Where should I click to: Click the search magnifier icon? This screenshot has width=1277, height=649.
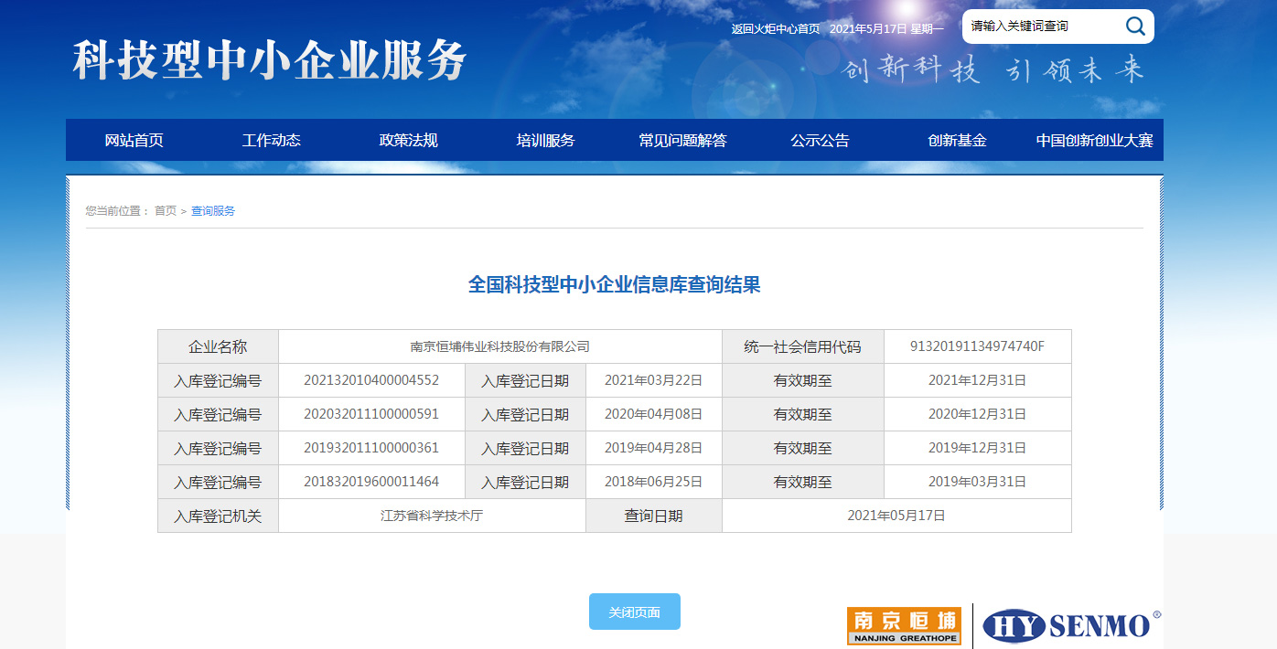click(x=1135, y=26)
